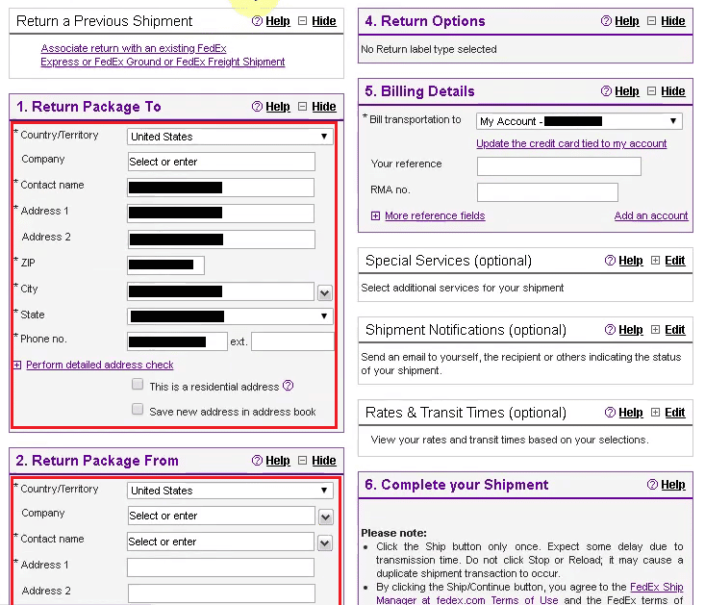Screen dimensions: 705x605
Task: Click Company field in Return Package From
Action: point(221,516)
